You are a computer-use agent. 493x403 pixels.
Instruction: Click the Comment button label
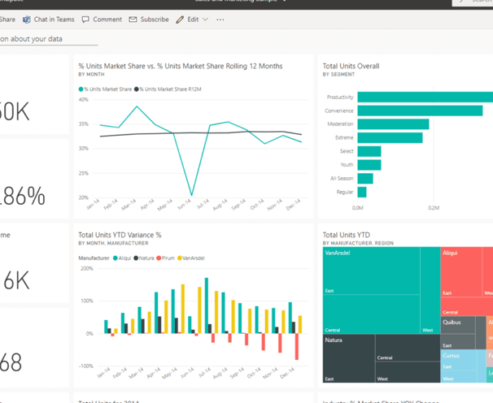coord(107,19)
